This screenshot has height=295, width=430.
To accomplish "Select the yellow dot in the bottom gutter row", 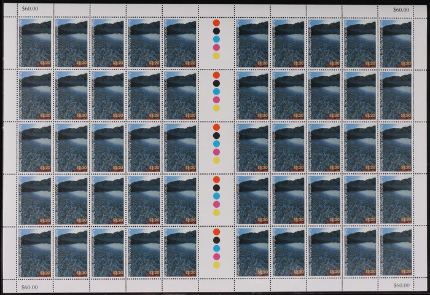I will [x=216, y=264].
